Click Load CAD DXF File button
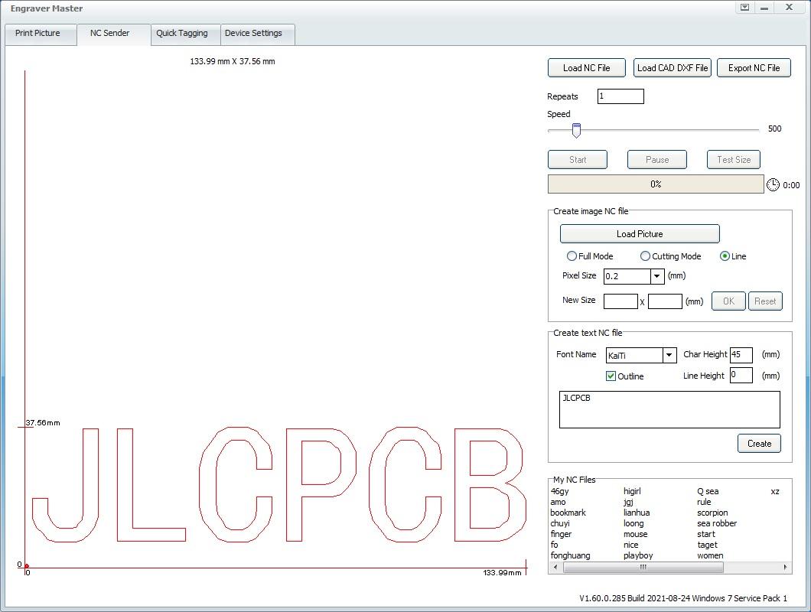811x612 pixels. click(673, 68)
